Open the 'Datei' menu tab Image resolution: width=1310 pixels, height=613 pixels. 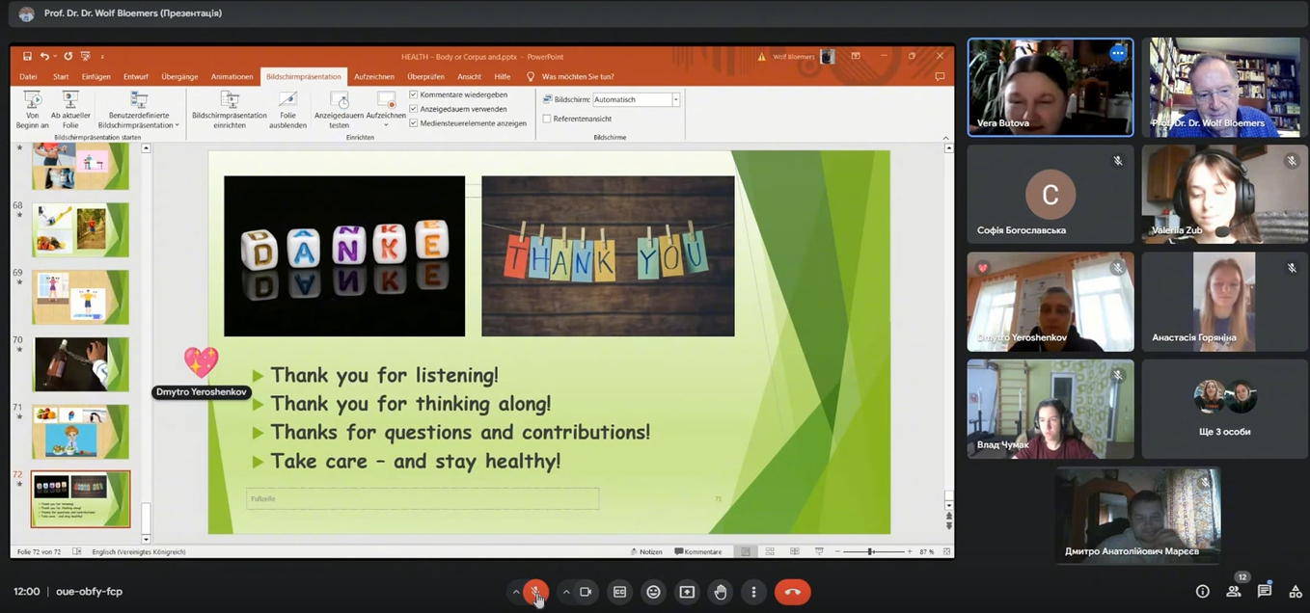click(28, 77)
